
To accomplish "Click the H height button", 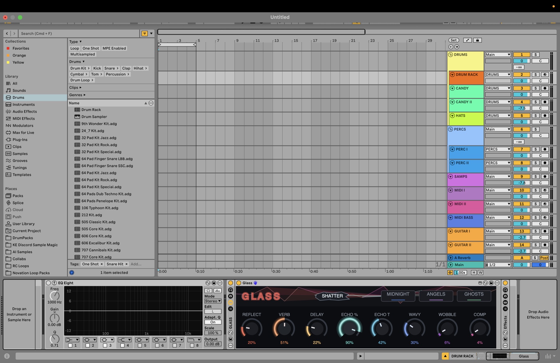I will [x=474, y=273].
